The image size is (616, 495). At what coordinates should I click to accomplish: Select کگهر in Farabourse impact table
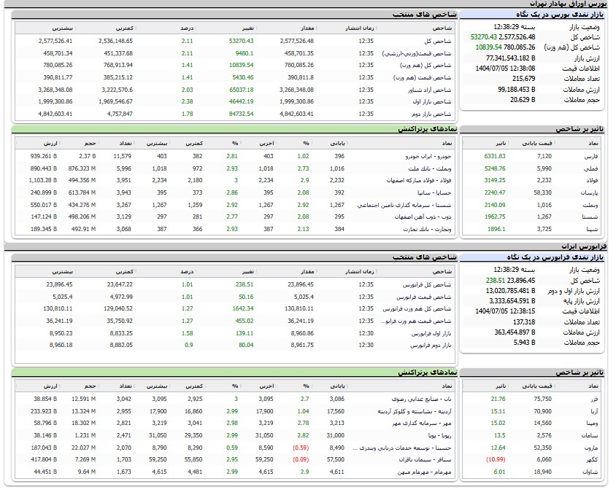coord(593,459)
